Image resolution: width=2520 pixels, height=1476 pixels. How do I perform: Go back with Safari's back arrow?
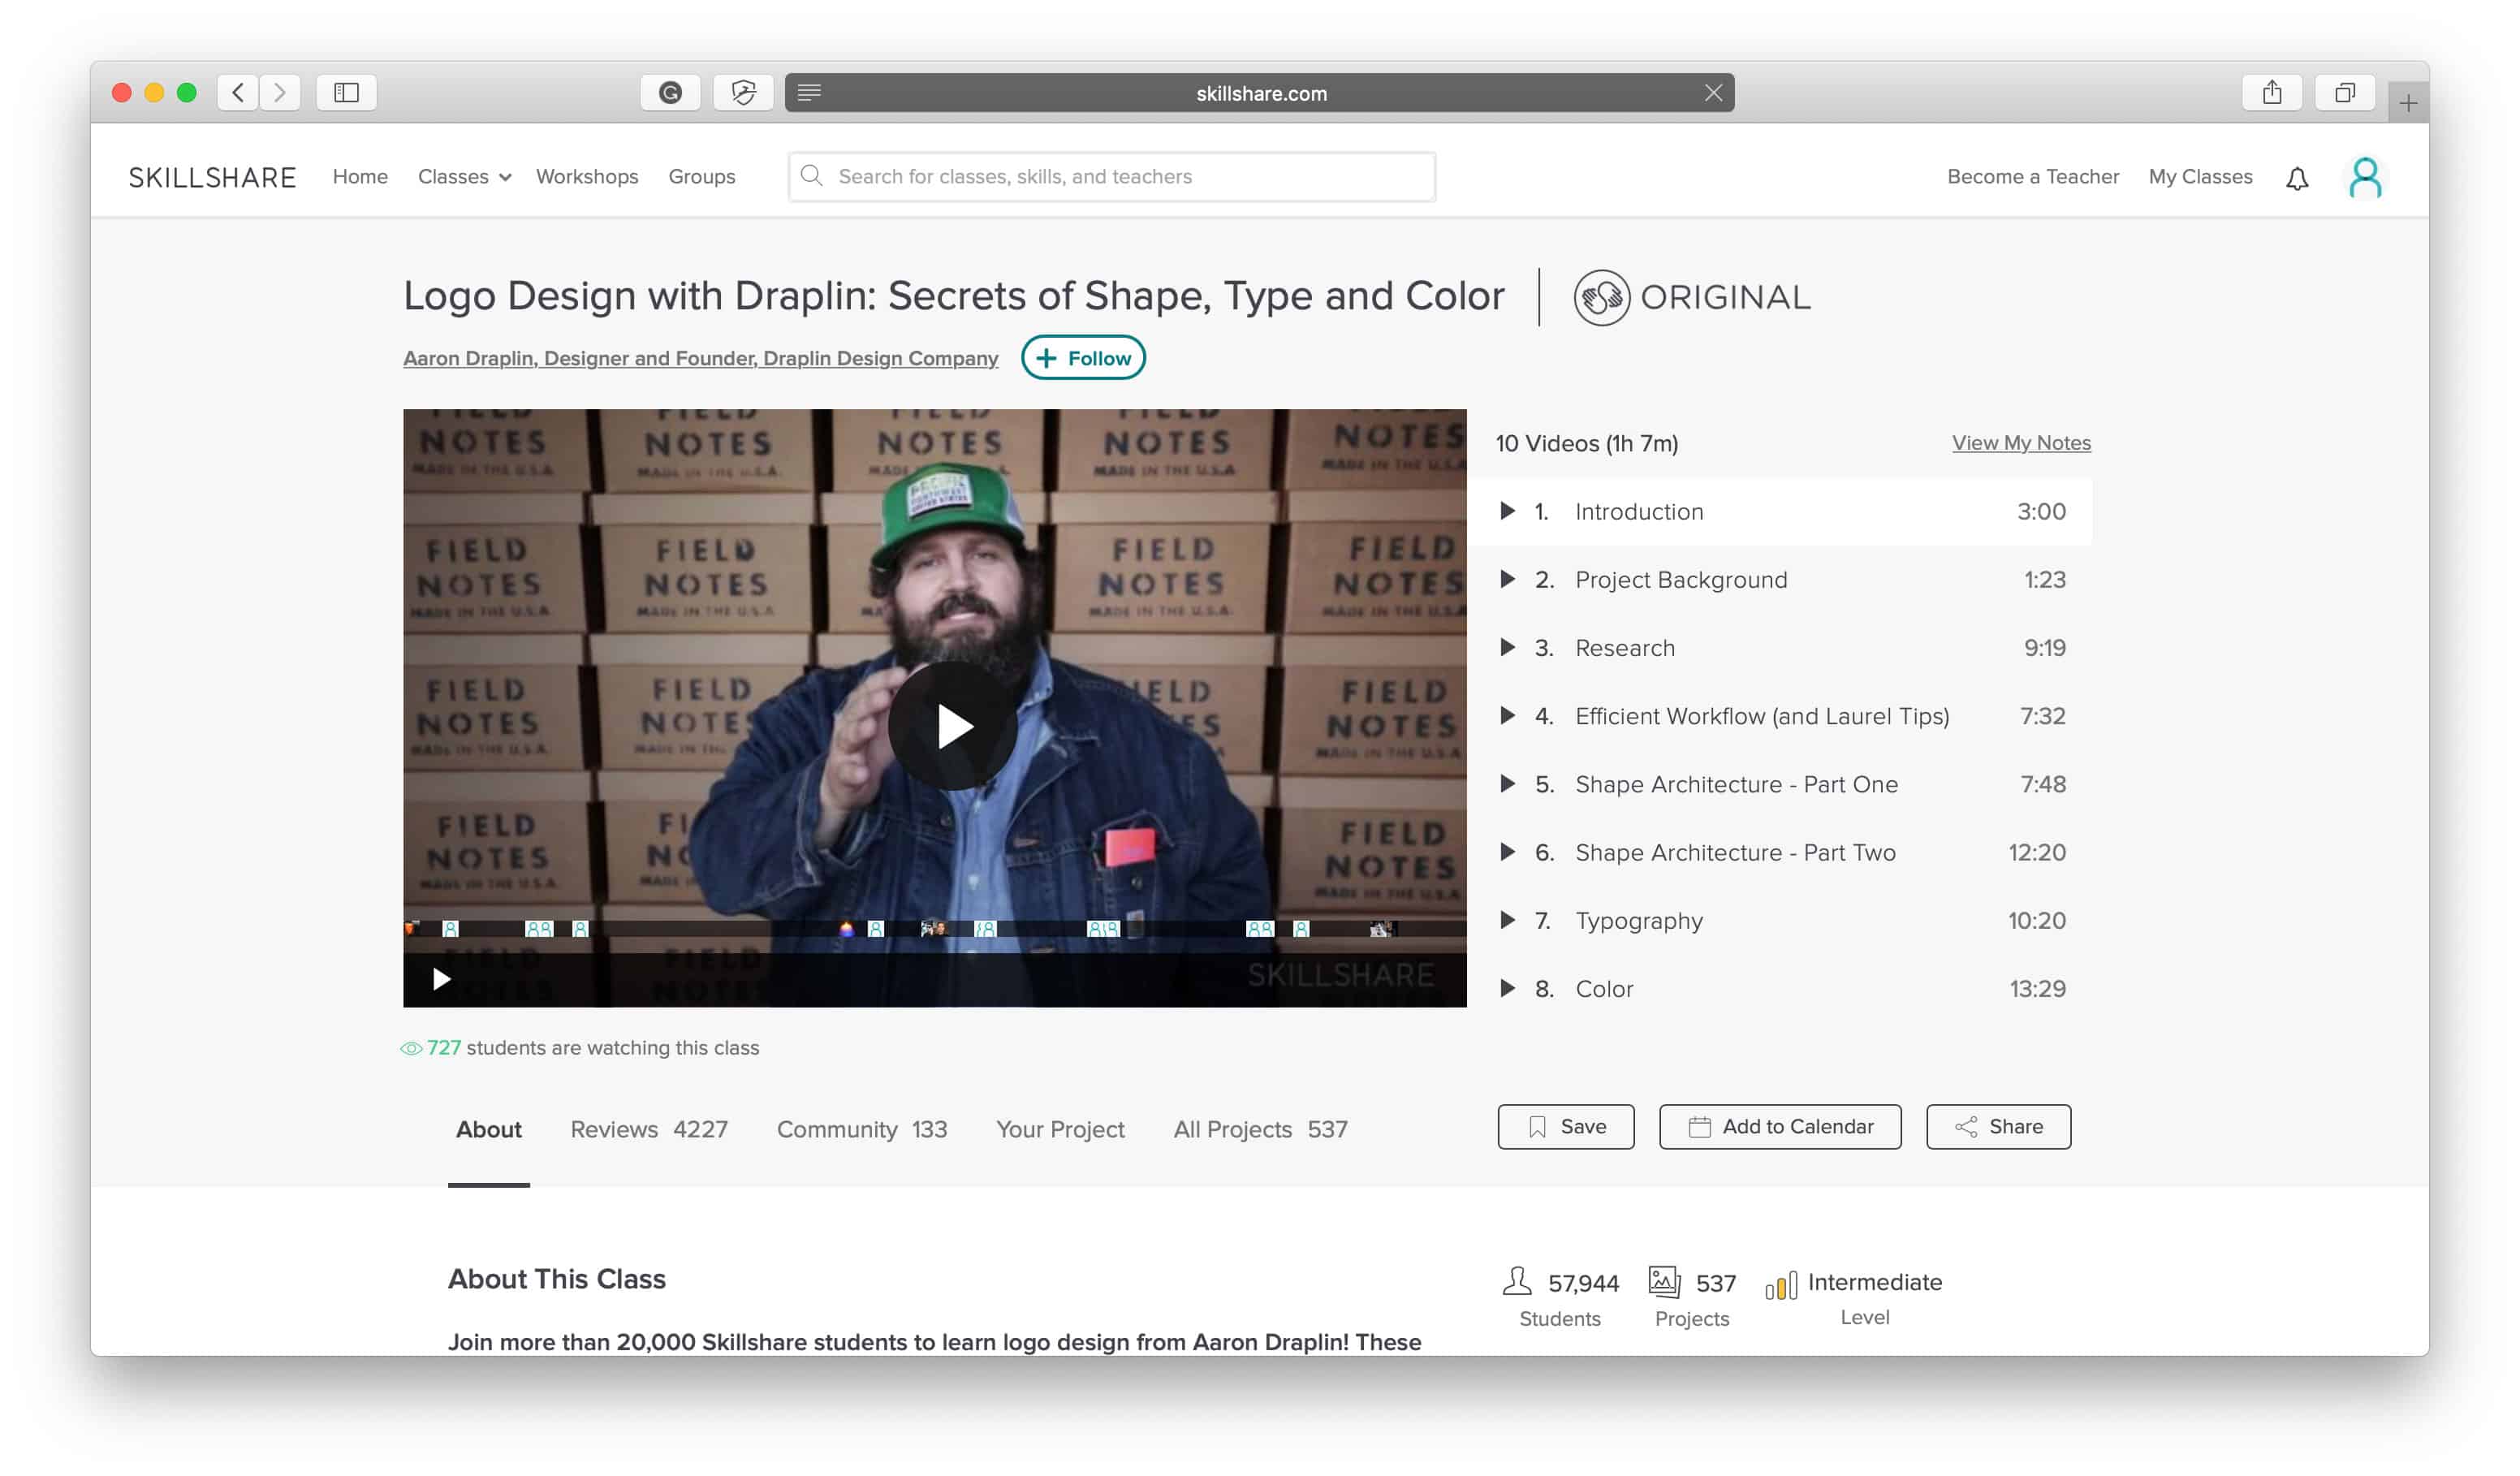click(238, 93)
